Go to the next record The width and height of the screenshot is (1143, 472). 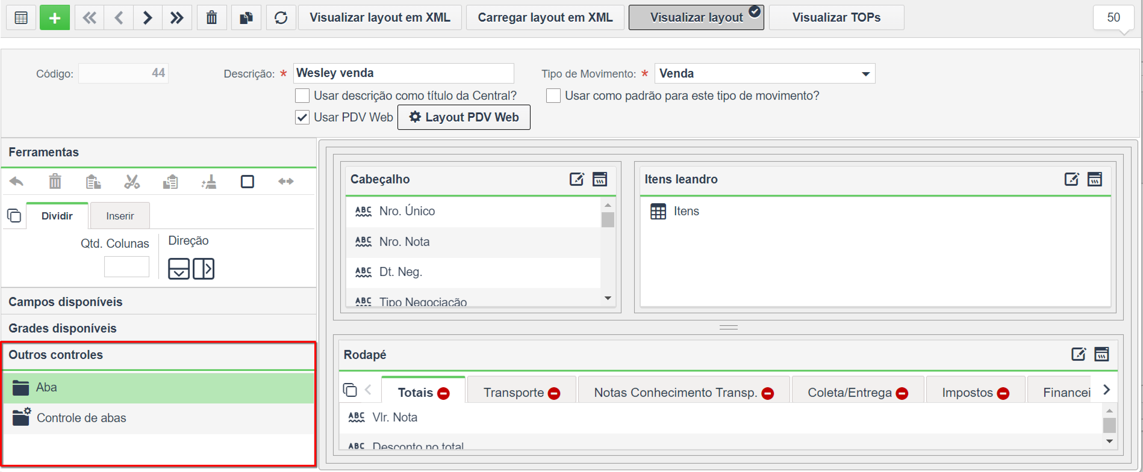[x=148, y=18]
